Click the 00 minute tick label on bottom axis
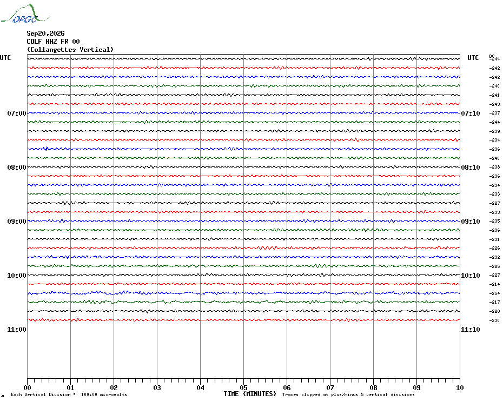 point(27,388)
